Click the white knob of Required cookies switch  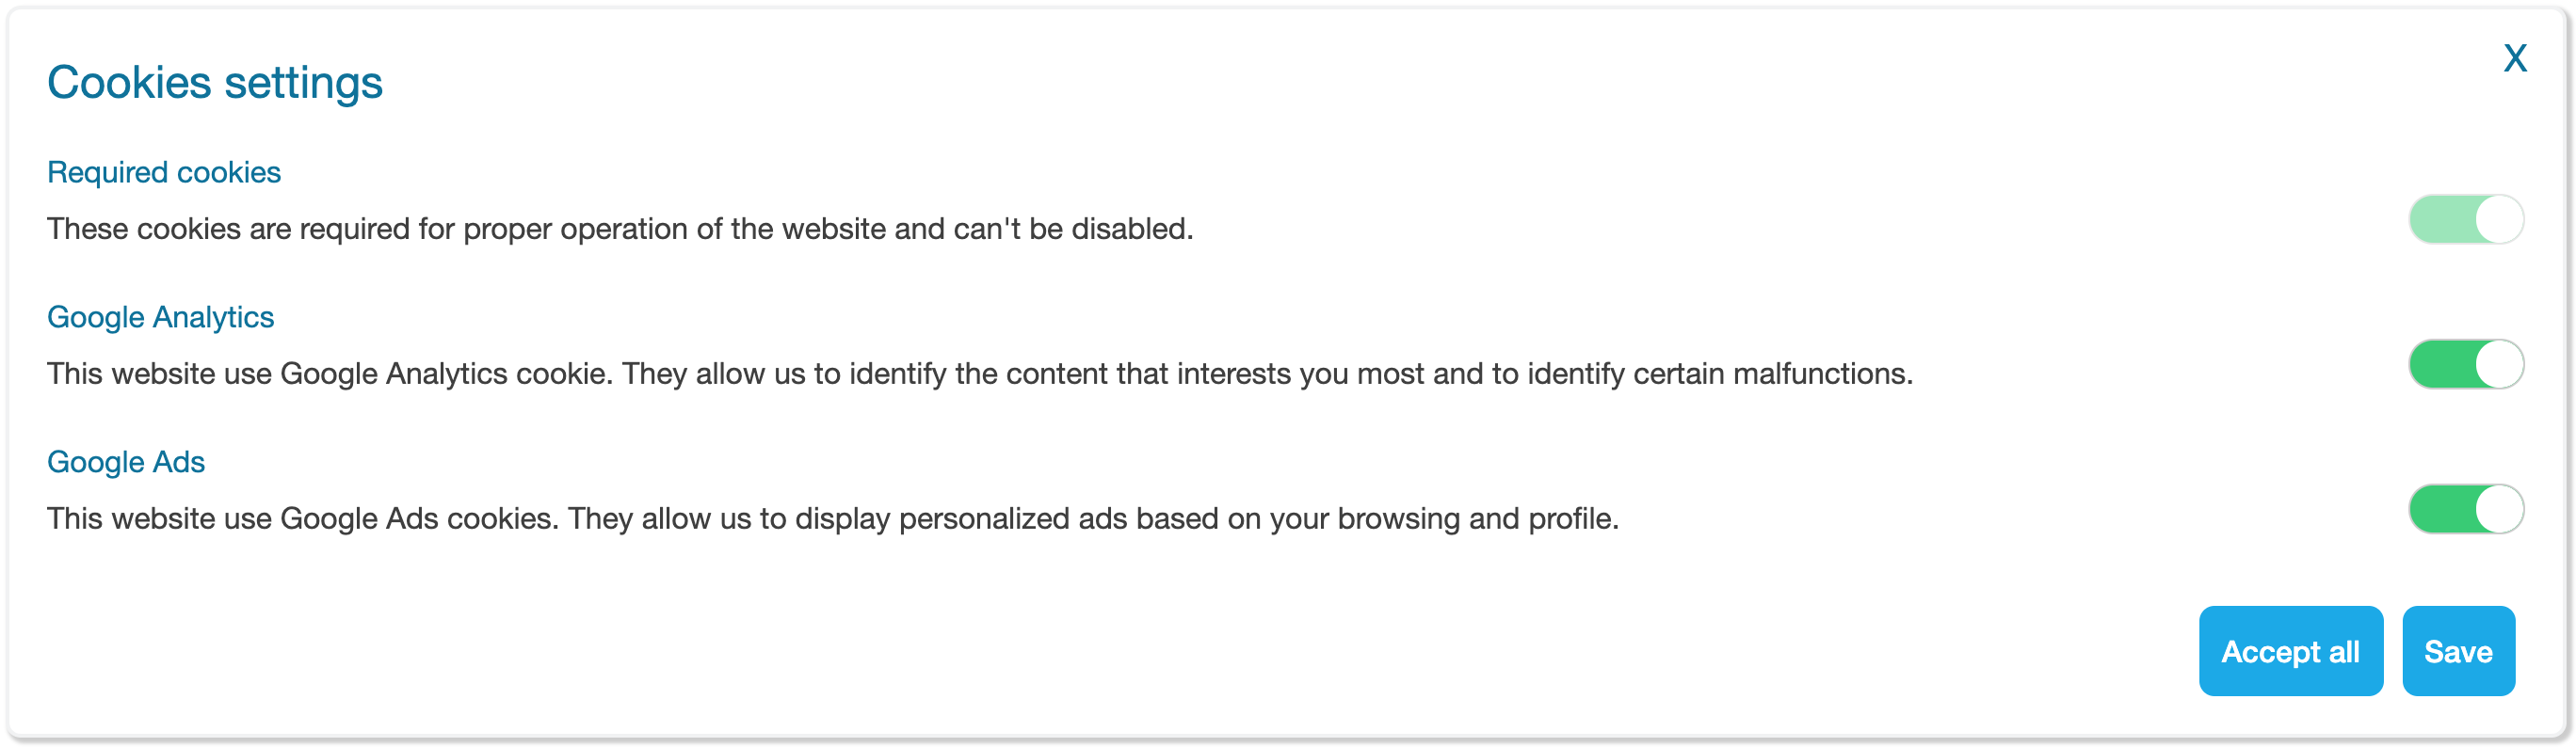click(2498, 220)
